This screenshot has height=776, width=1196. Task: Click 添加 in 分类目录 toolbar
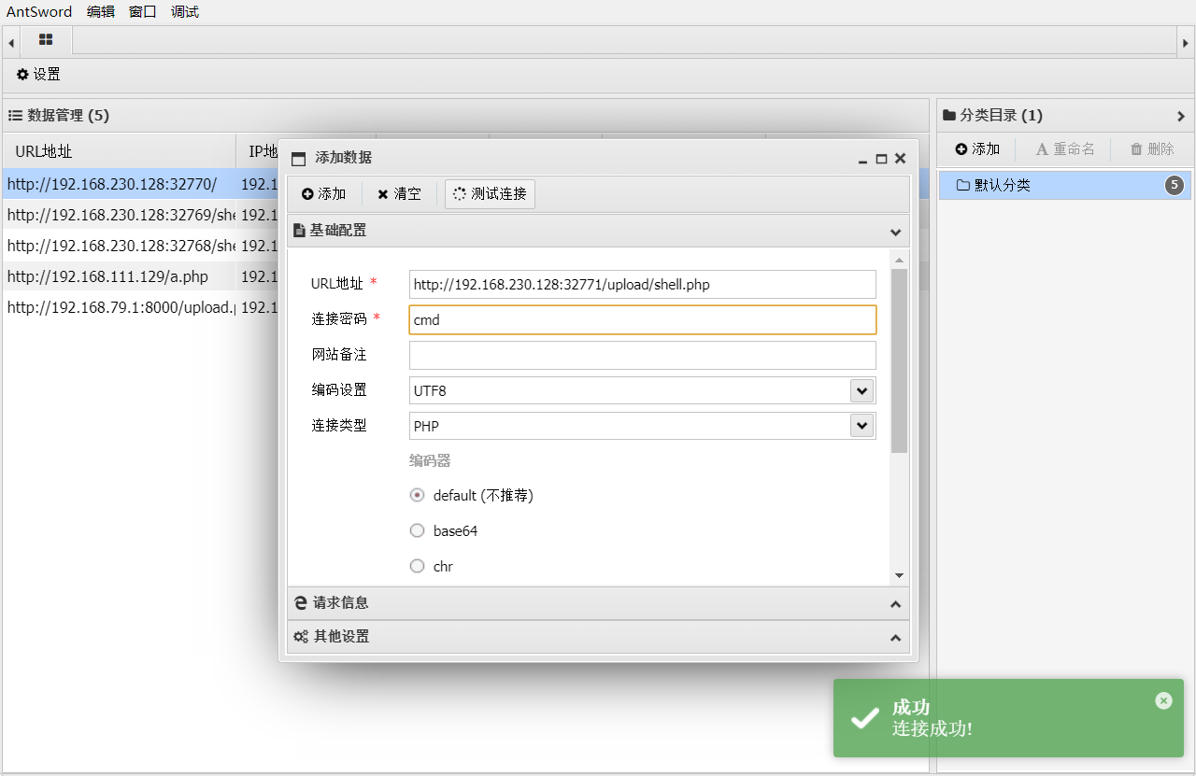tap(977, 148)
